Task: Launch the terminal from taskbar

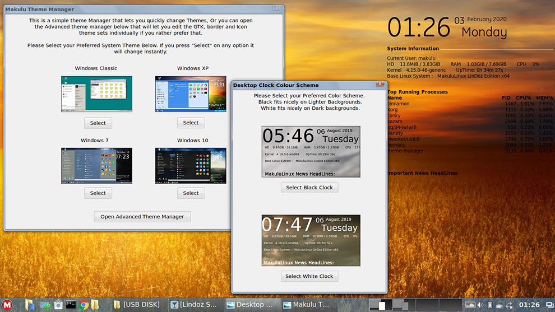Action: point(71,305)
